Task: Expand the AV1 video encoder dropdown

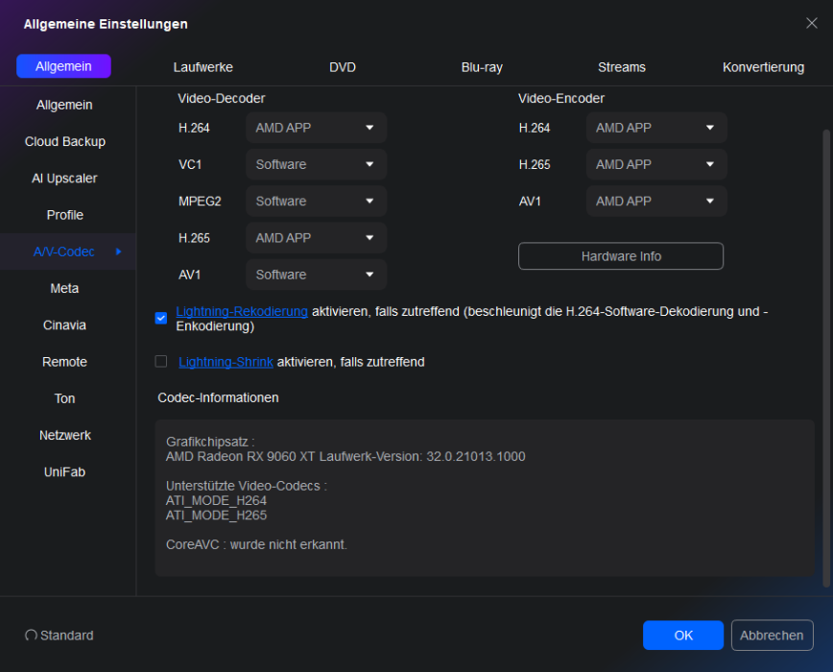Action: (x=655, y=201)
